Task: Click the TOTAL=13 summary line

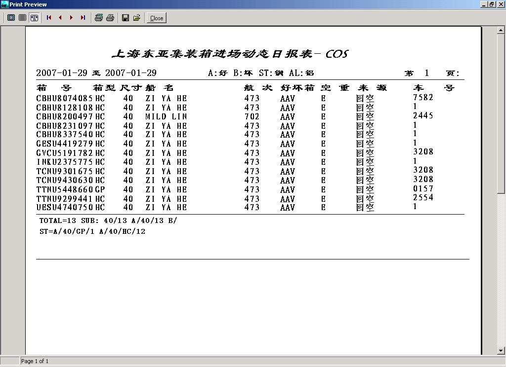Action: [108, 220]
